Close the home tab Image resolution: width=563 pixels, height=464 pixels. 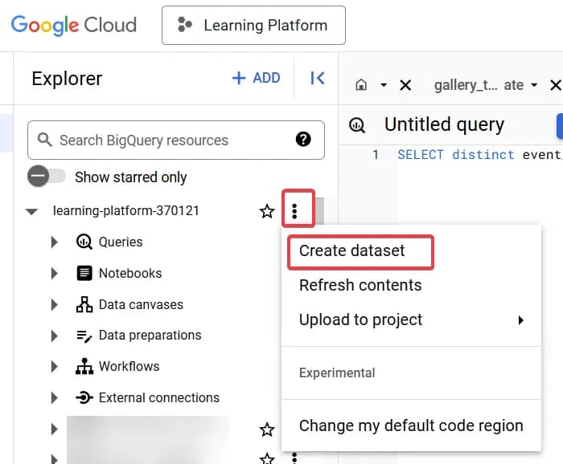(x=405, y=85)
